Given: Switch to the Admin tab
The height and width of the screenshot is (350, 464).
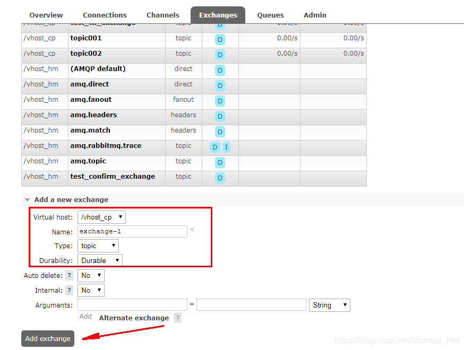Looking at the screenshot, I should coord(315,15).
